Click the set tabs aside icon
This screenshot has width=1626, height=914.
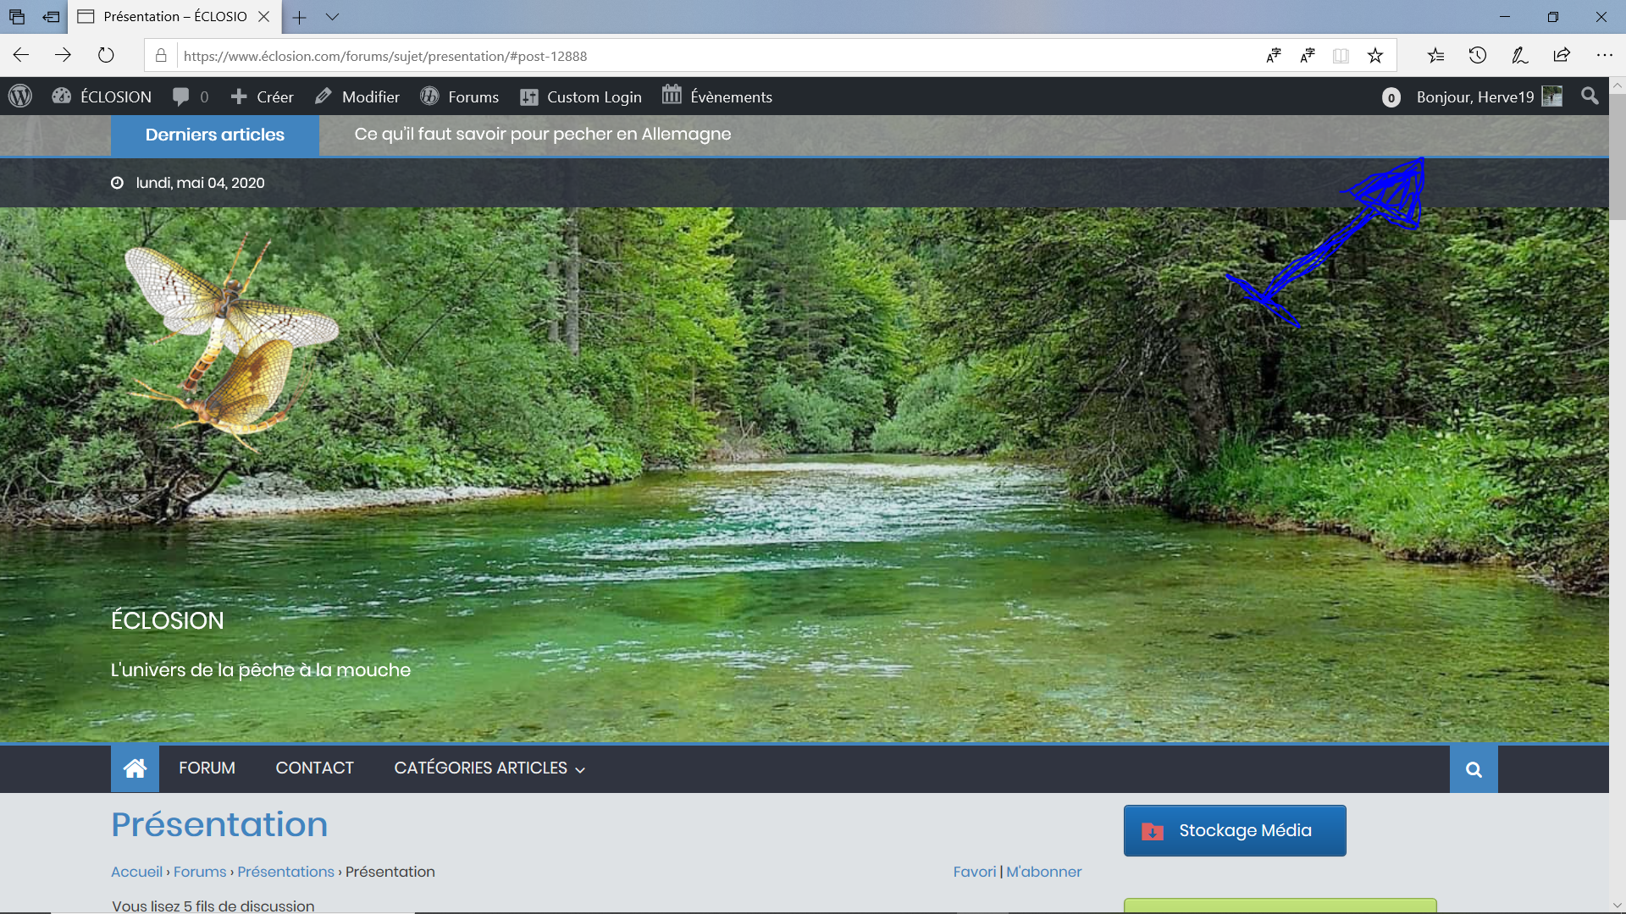pos(51,17)
